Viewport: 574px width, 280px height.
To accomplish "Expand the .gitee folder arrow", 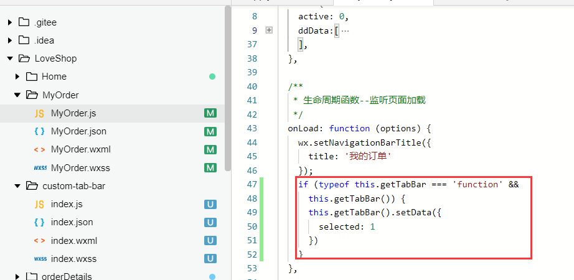I will click(x=10, y=22).
